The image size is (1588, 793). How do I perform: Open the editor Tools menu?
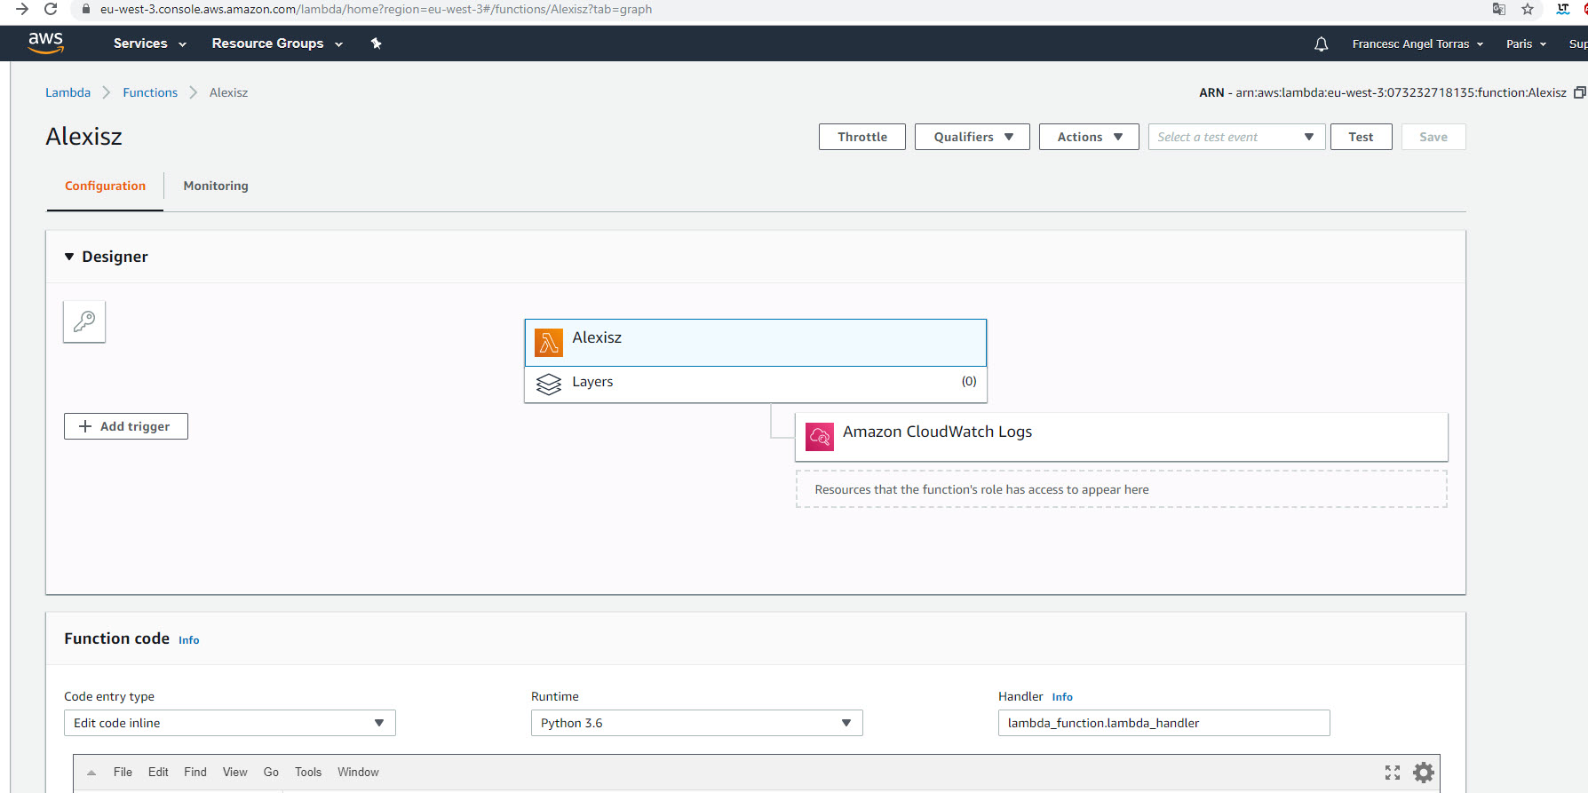308,773
